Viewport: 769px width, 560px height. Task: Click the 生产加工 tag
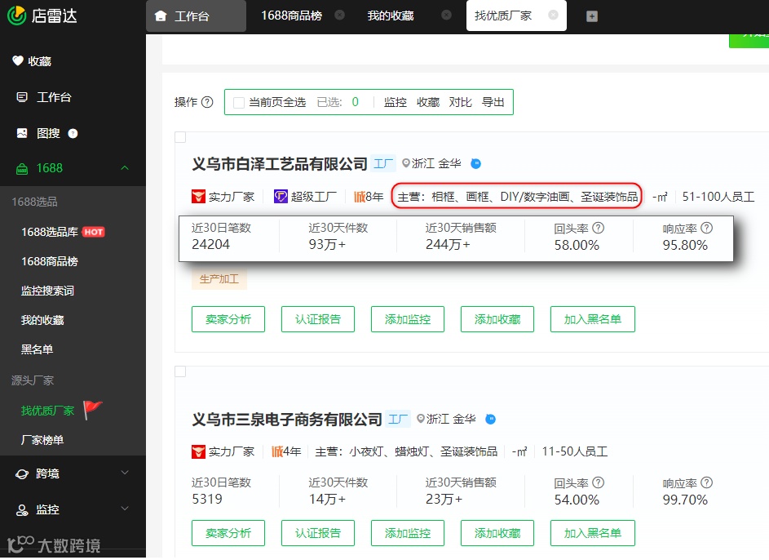(219, 279)
